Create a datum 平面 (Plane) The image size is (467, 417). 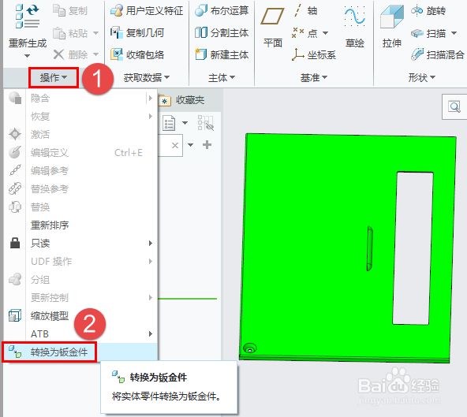click(272, 27)
